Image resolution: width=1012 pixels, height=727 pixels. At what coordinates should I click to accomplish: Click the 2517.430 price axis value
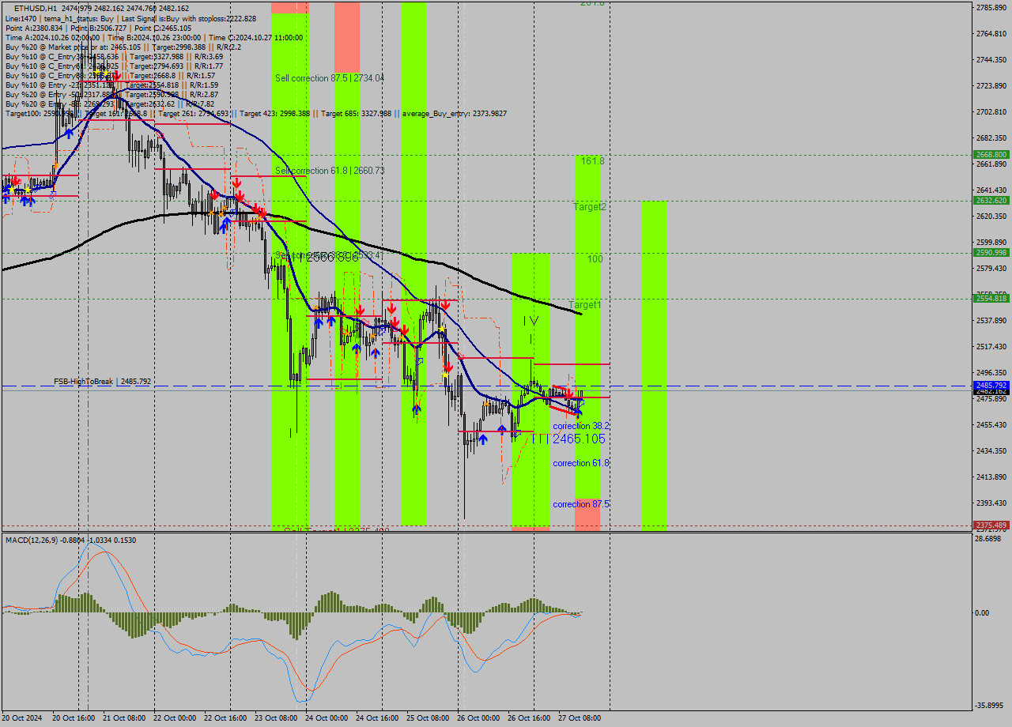[991, 346]
